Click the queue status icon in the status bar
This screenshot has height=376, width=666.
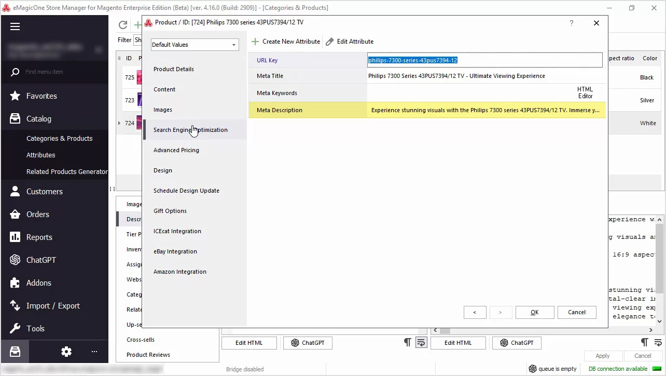click(533, 369)
